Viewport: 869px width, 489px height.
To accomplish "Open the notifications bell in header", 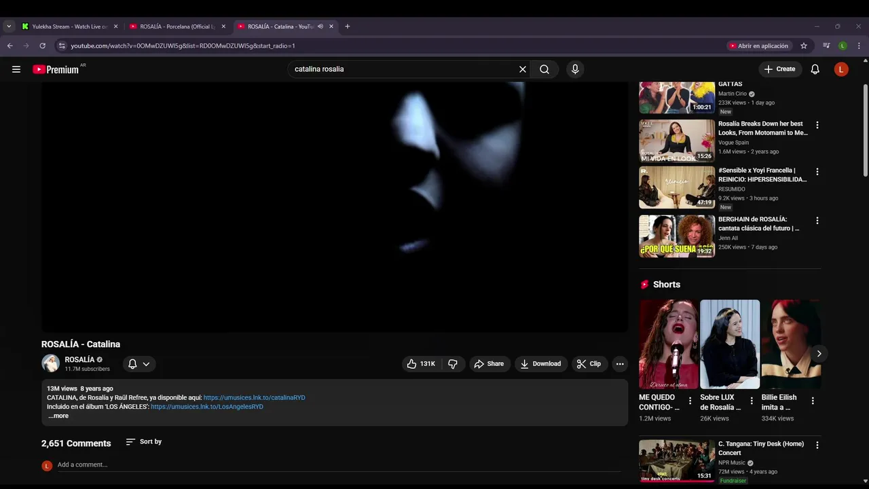I will 815,69.
